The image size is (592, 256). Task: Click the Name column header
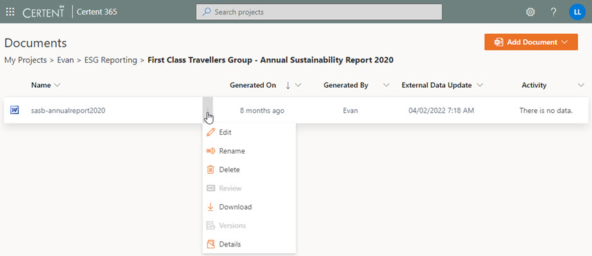pyautogui.click(x=41, y=85)
